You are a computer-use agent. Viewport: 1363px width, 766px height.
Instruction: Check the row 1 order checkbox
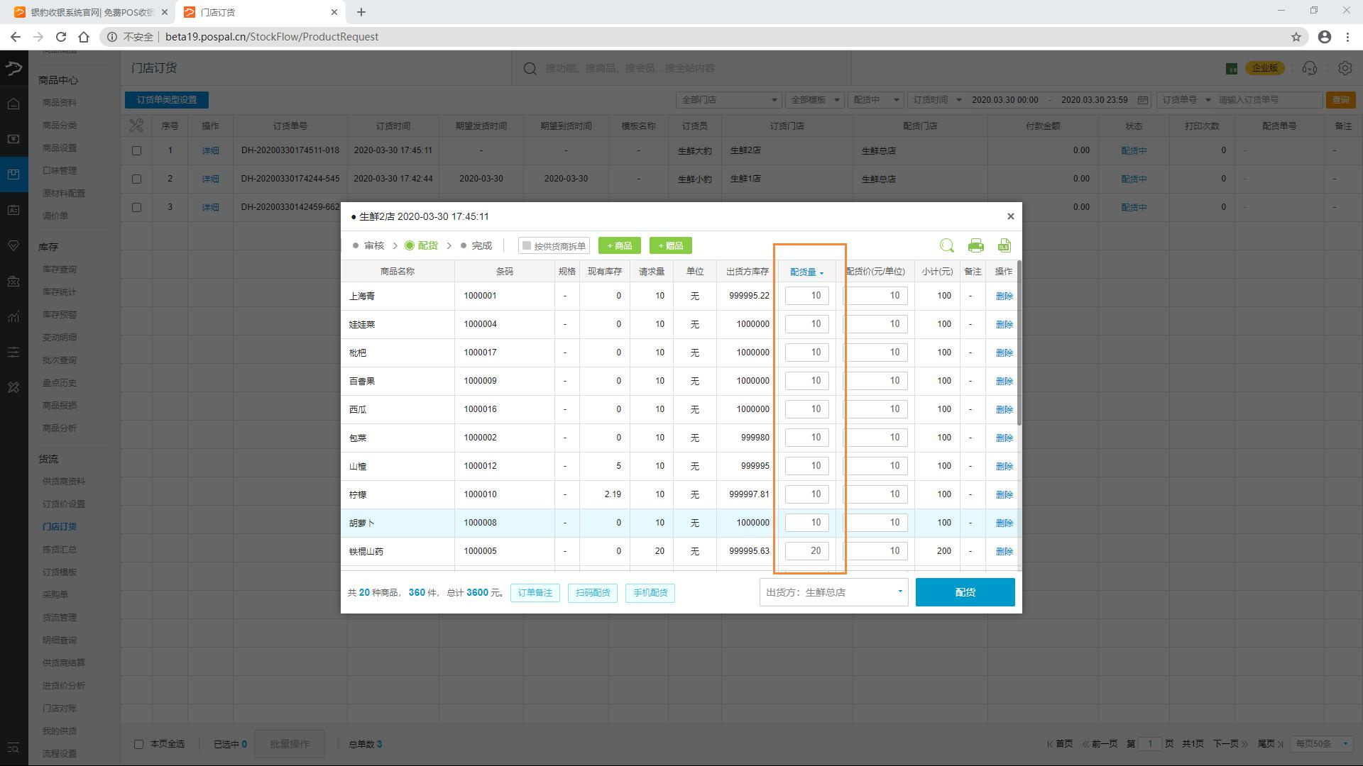click(x=137, y=150)
